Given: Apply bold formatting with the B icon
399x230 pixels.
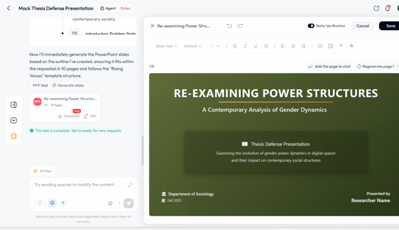Looking at the screenshot, I should click(235, 46).
